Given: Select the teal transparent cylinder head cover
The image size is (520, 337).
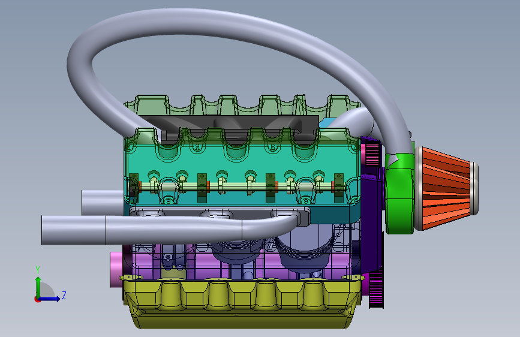Looking at the screenshot, I should pos(242,166).
